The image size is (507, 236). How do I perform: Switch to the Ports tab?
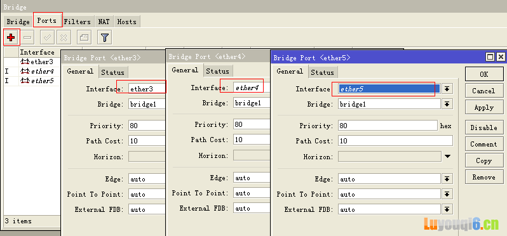click(x=47, y=20)
